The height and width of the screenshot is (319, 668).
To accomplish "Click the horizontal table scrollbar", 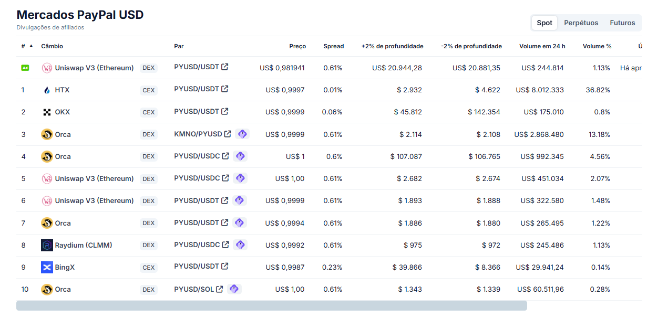I will click(x=271, y=306).
